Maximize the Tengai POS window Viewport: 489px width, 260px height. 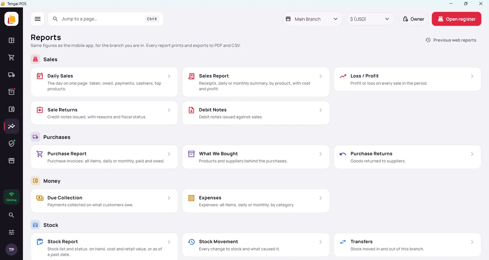tap(466, 4)
